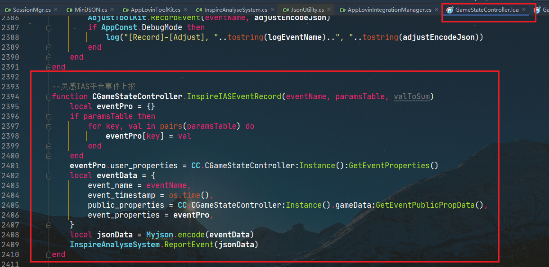
Task: Close the InspireAnalyseSystem.cs tab
Action: pos(272,9)
